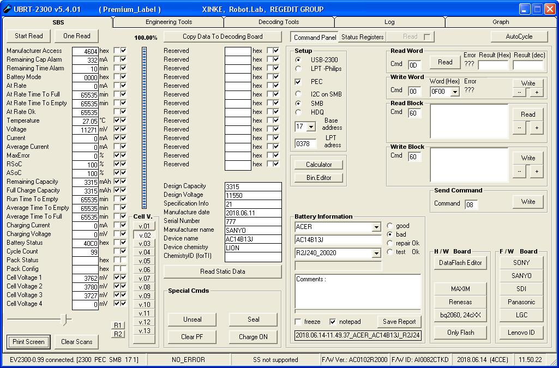Click the R1 button
Image resolution: width=559 pixels, height=368 pixels.
click(x=118, y=325)
